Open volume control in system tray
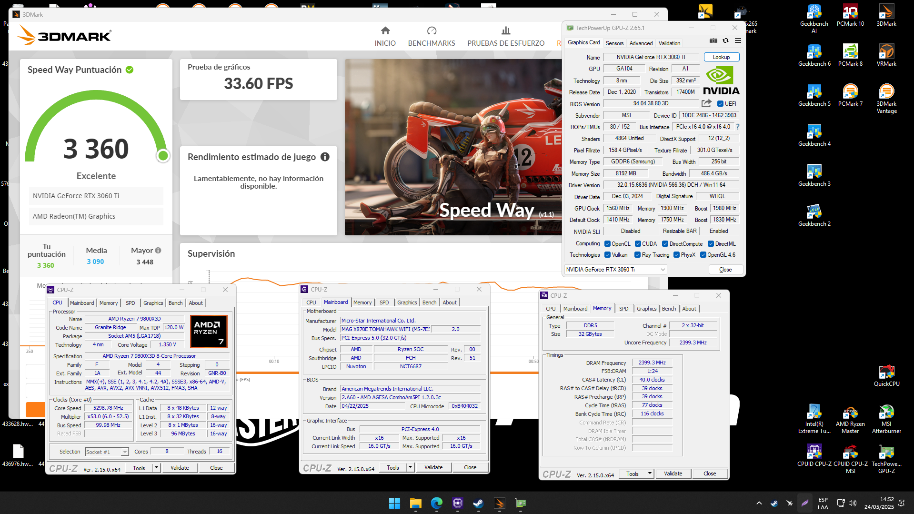This screenshot has width=914, height=514. (x=853, y=503)
